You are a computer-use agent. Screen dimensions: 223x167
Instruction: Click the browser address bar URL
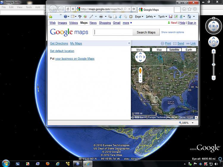pos(102,9)
